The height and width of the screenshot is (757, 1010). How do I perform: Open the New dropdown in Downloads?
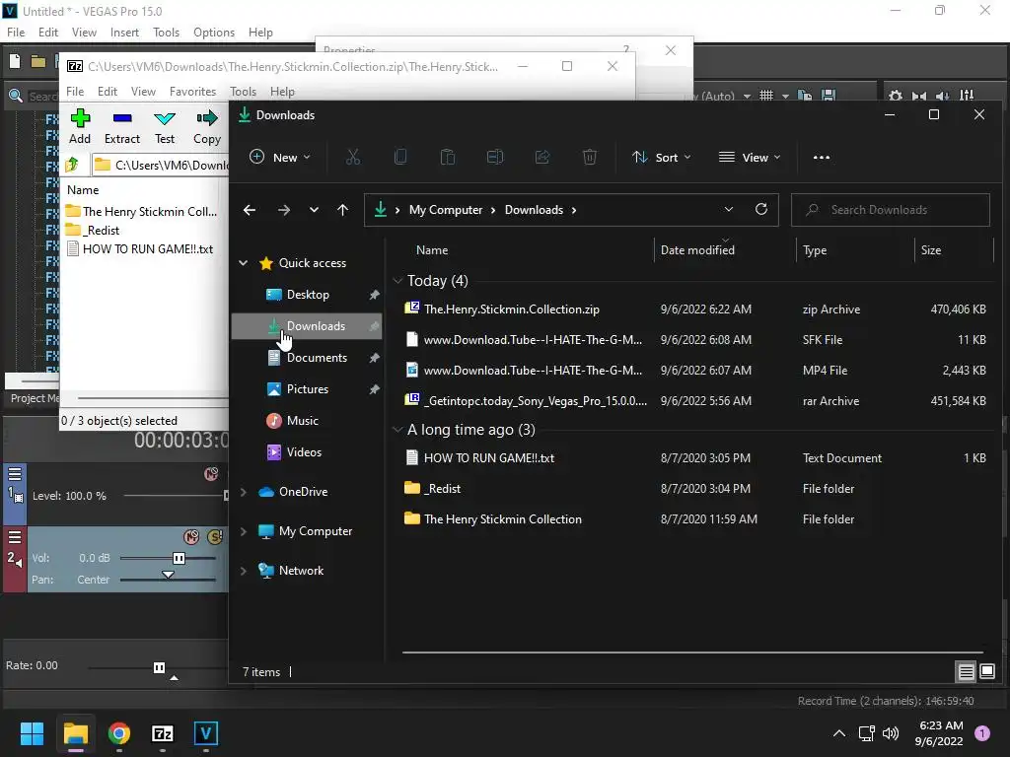click(280, 157)
